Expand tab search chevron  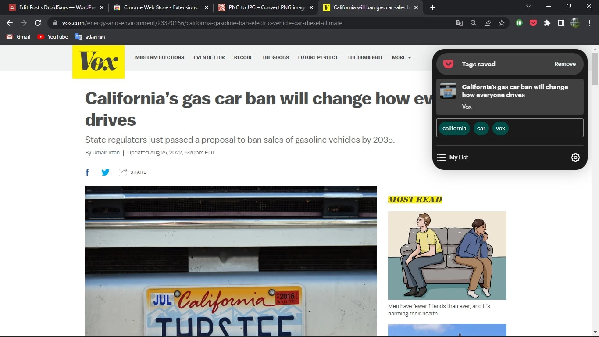(528, 7)
